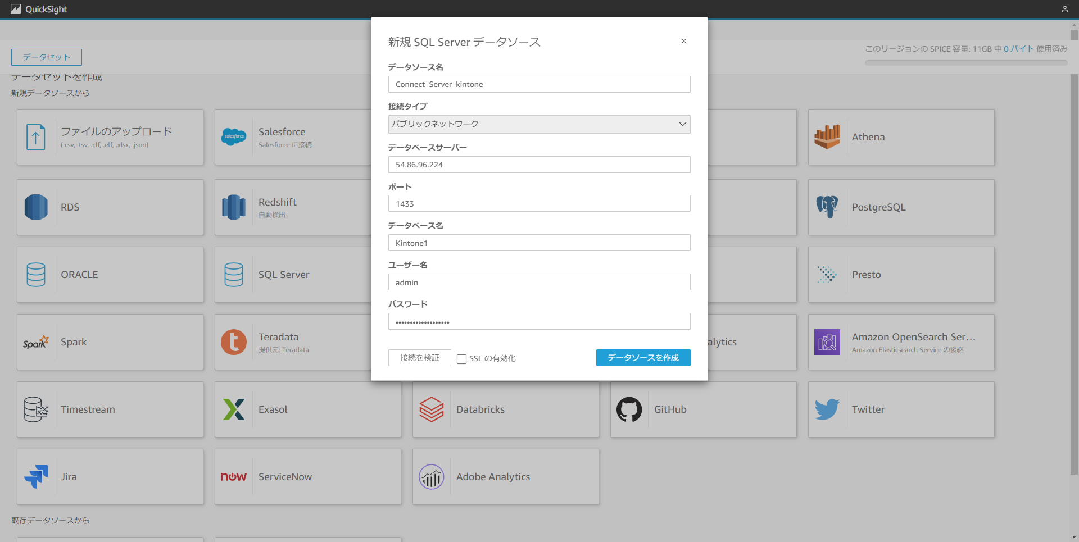
Task: Select the Athena card label
Action: (868, 137)
